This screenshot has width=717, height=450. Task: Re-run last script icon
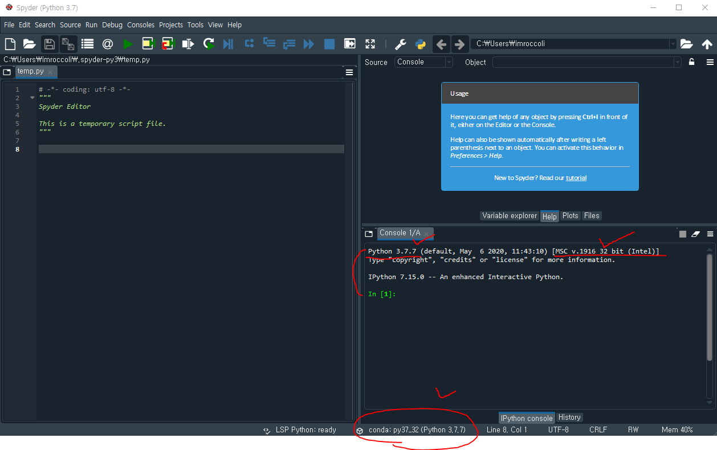(209, 44)
